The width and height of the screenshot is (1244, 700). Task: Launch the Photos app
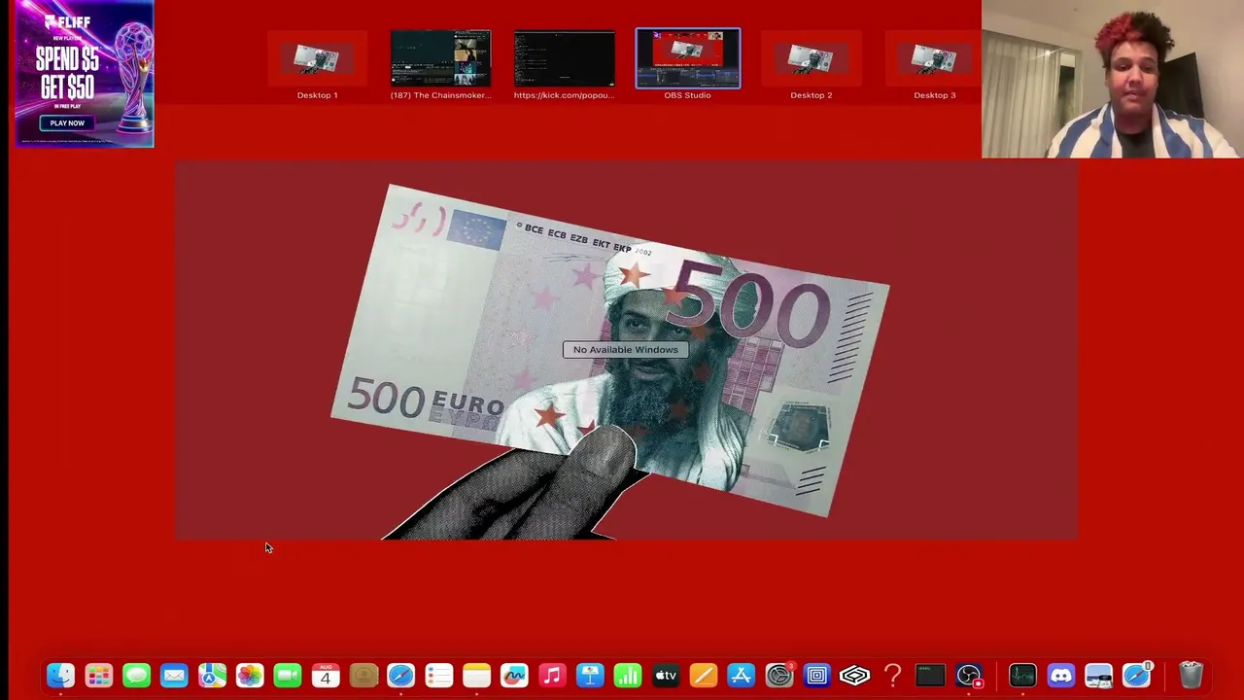click(x=250, y=675)
